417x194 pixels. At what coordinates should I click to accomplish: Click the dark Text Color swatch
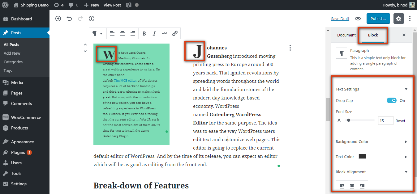click(362, 156)
